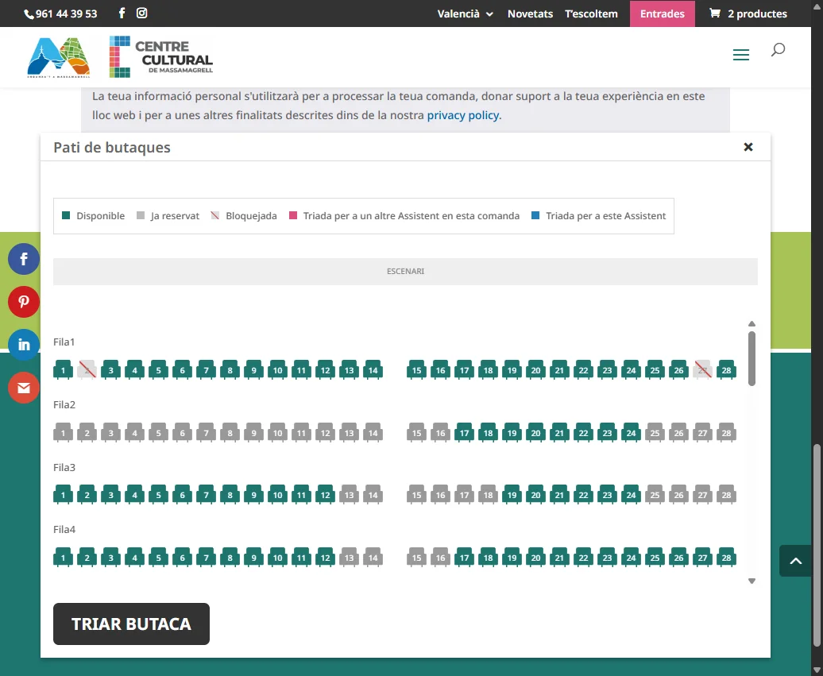The width and height of the screenshot is (823, 676).
Task: Open the Instagram icon in top bar
Action: coord(142,14)
